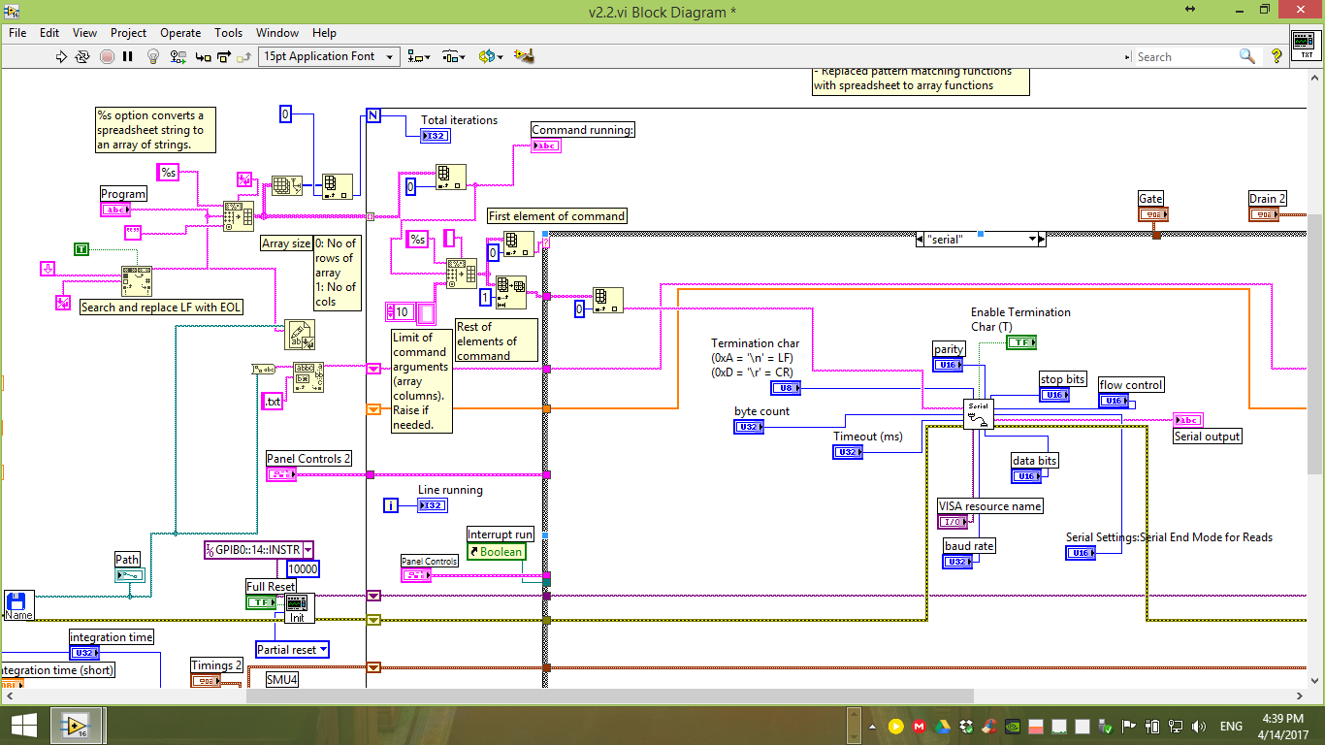Select the Search and Replace String node

(137, 281)
